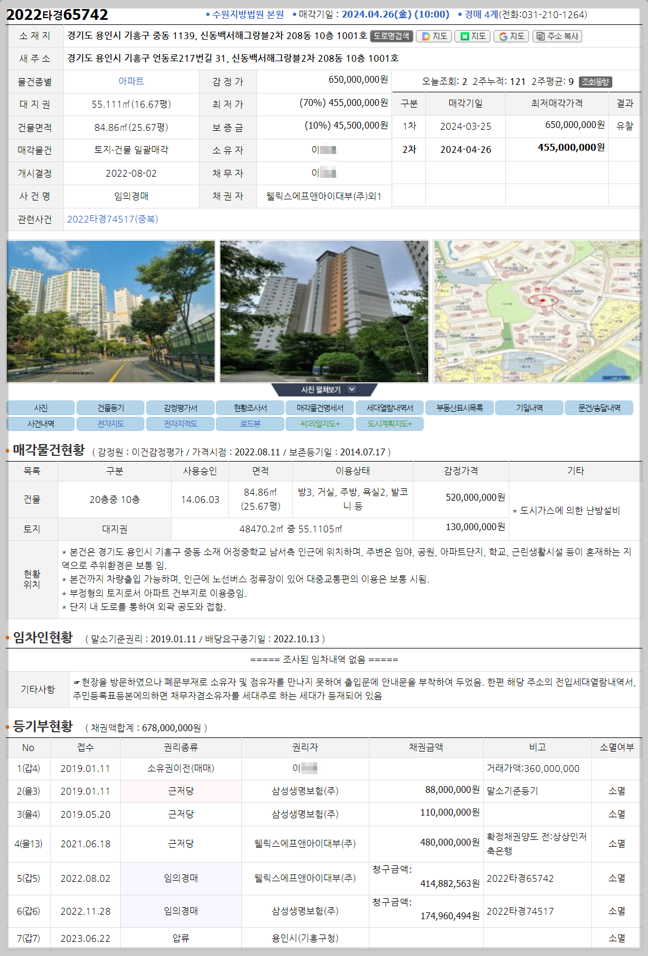Open the 도시계획지도+ tab
The width and height of the screenshot is (648, 956).
point(390,424)
